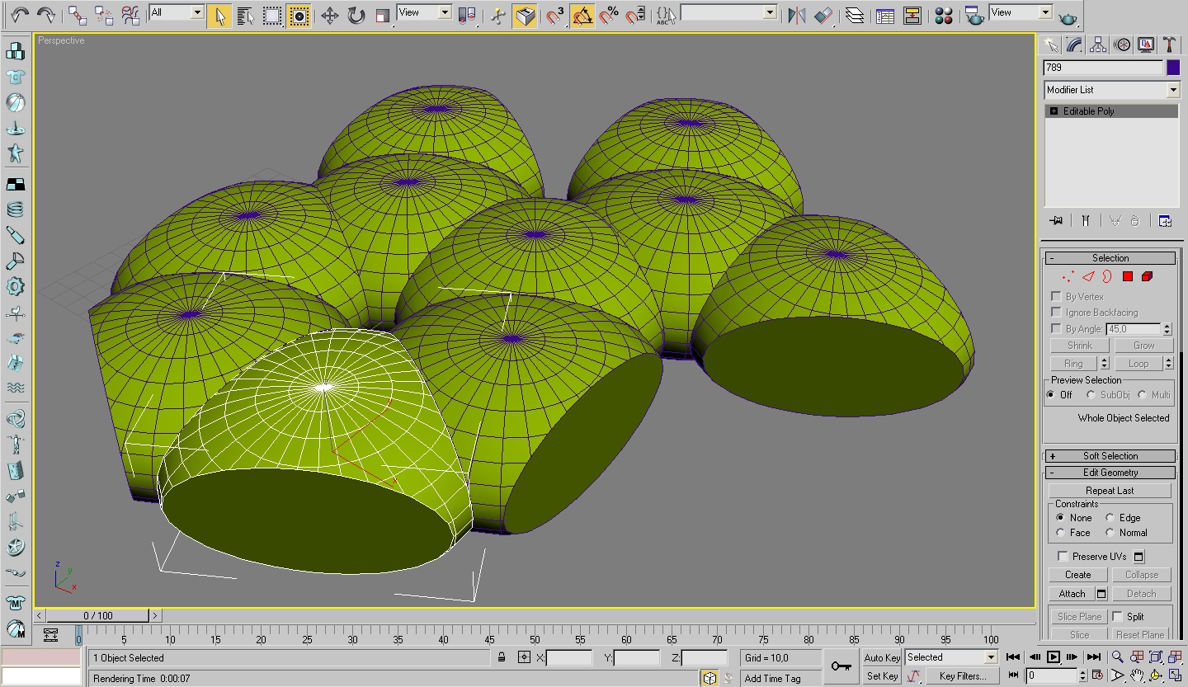Image resolution: width=1188 pixels, height=687 pixels.
Task: Click the object color swatch
Action: pyautogui.click(x=1173, y=68)
